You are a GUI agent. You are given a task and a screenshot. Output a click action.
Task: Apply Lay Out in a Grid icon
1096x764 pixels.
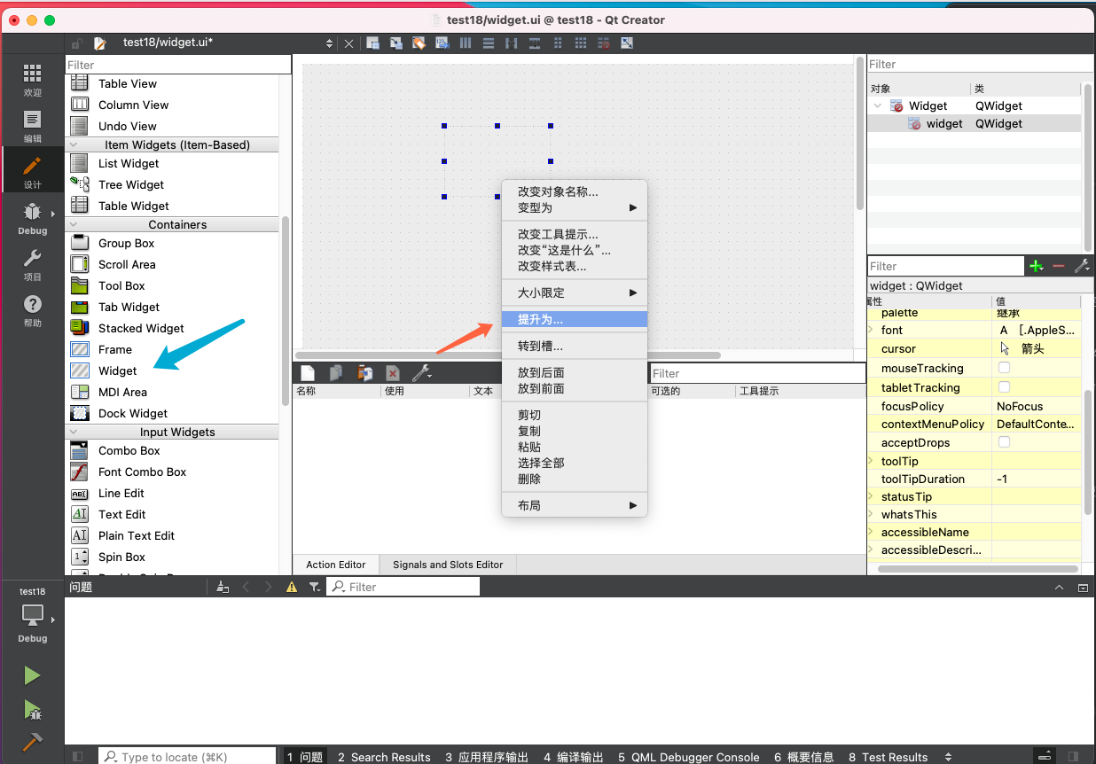click(581, 43)
